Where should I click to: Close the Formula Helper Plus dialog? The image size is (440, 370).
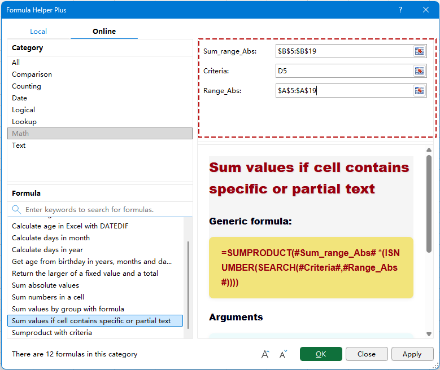click(x=426, y=10)
